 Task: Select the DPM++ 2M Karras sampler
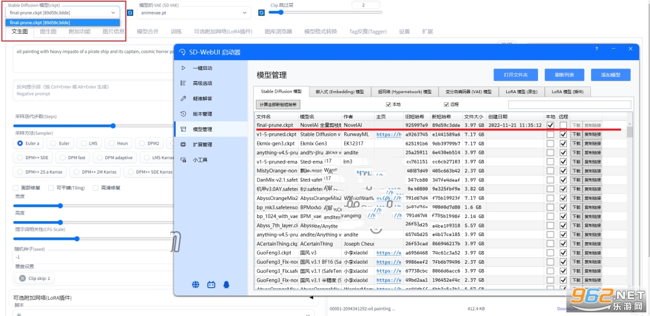(95, 172)
